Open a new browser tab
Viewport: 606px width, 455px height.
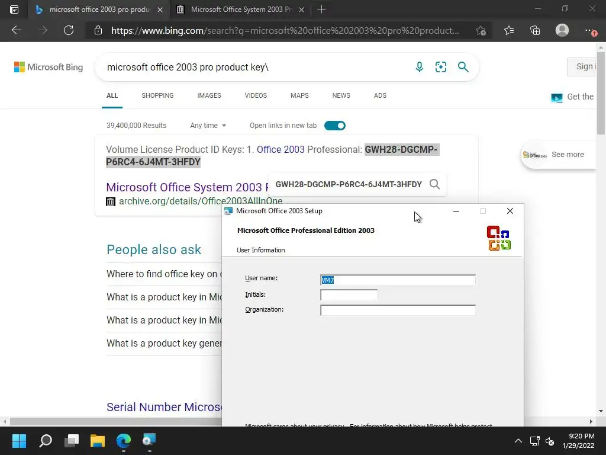click(x=321, y=9)
